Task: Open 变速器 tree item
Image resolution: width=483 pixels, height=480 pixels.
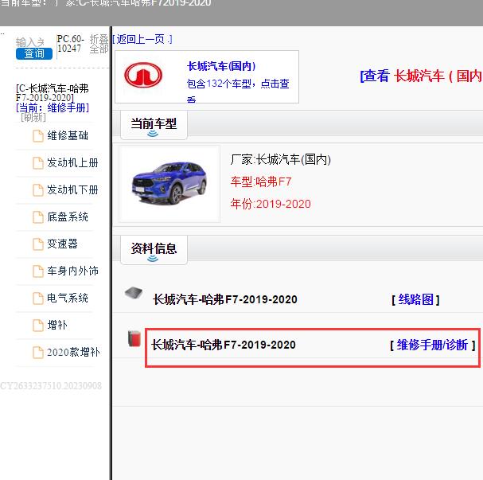Action: pyautogui.click(x=62, y=244)
